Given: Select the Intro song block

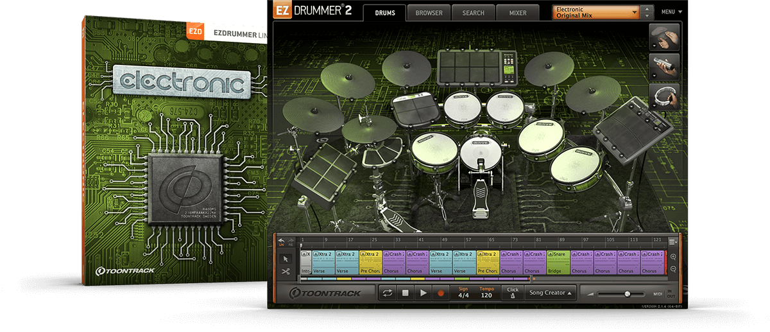Looking at the screenshot, I should pos(306,263).
